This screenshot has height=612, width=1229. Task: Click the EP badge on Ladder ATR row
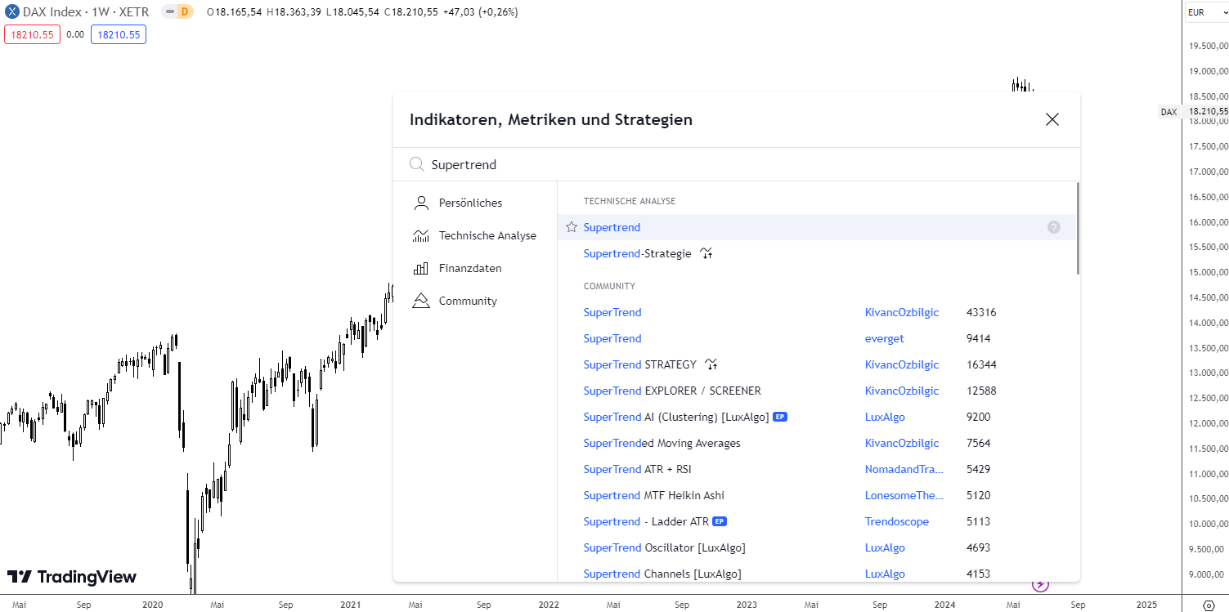pyautogui.click(x=720, y=521)
